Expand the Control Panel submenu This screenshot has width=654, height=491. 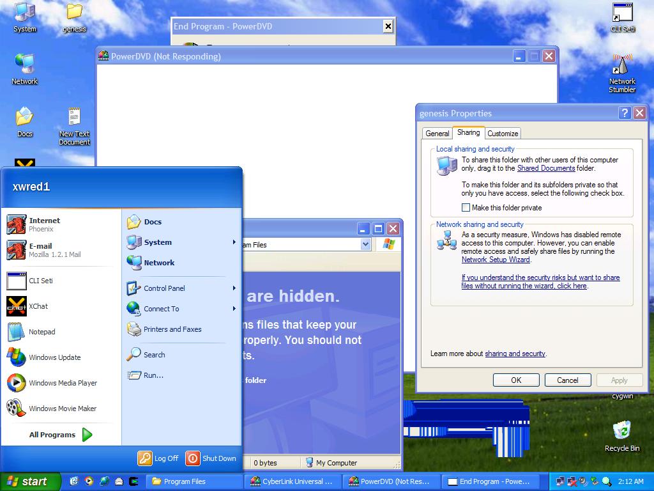(234, 288)
